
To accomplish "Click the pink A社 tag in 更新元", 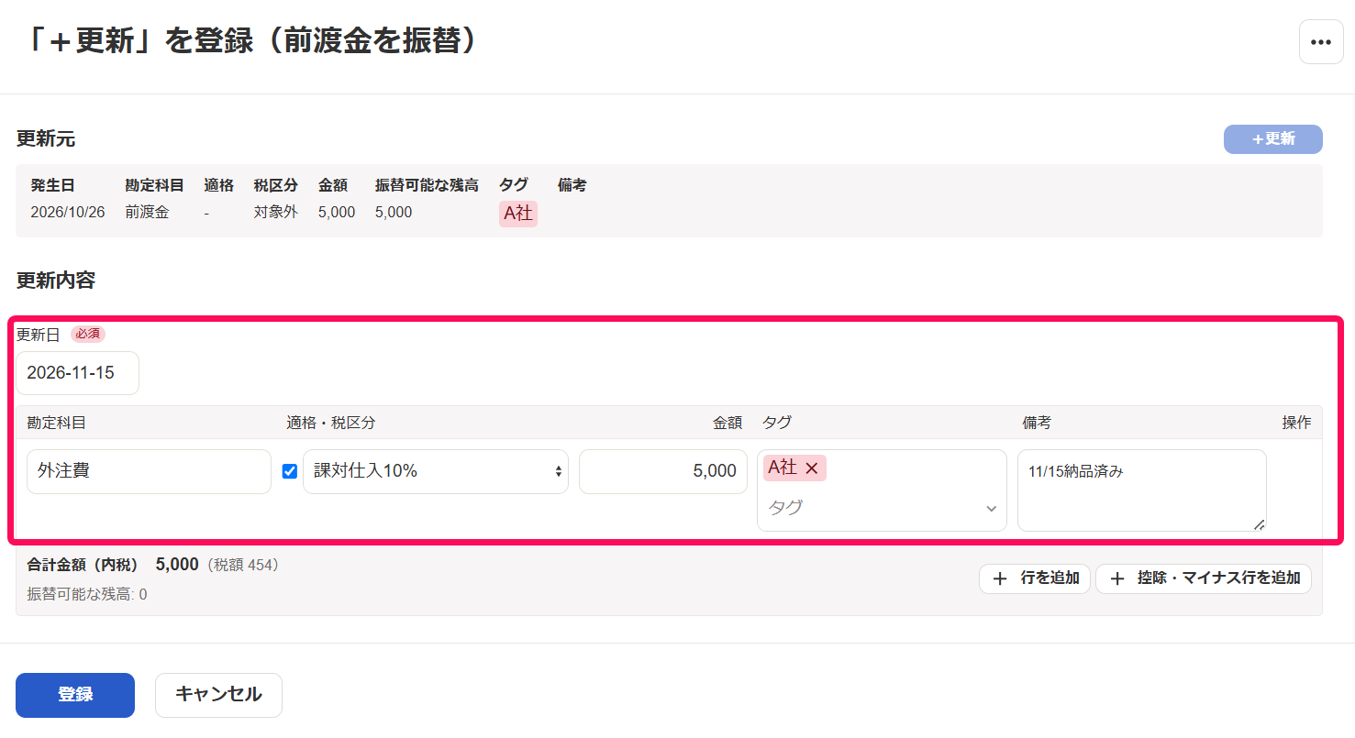I will (x=518, y=214).
